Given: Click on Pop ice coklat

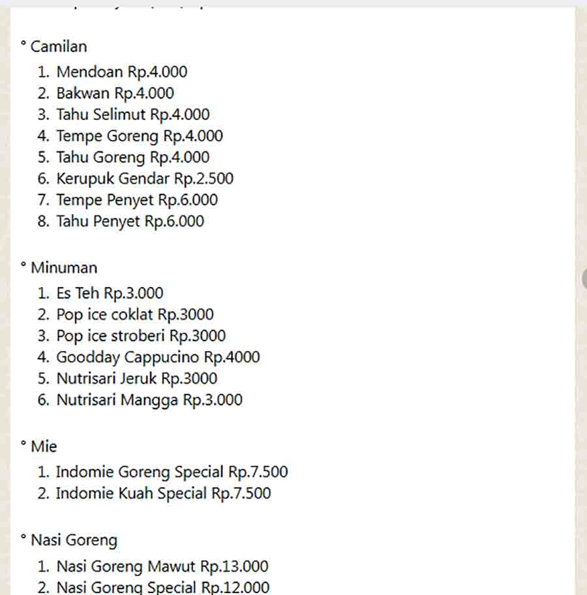Looking at the screenshot, I should (134, 314).
